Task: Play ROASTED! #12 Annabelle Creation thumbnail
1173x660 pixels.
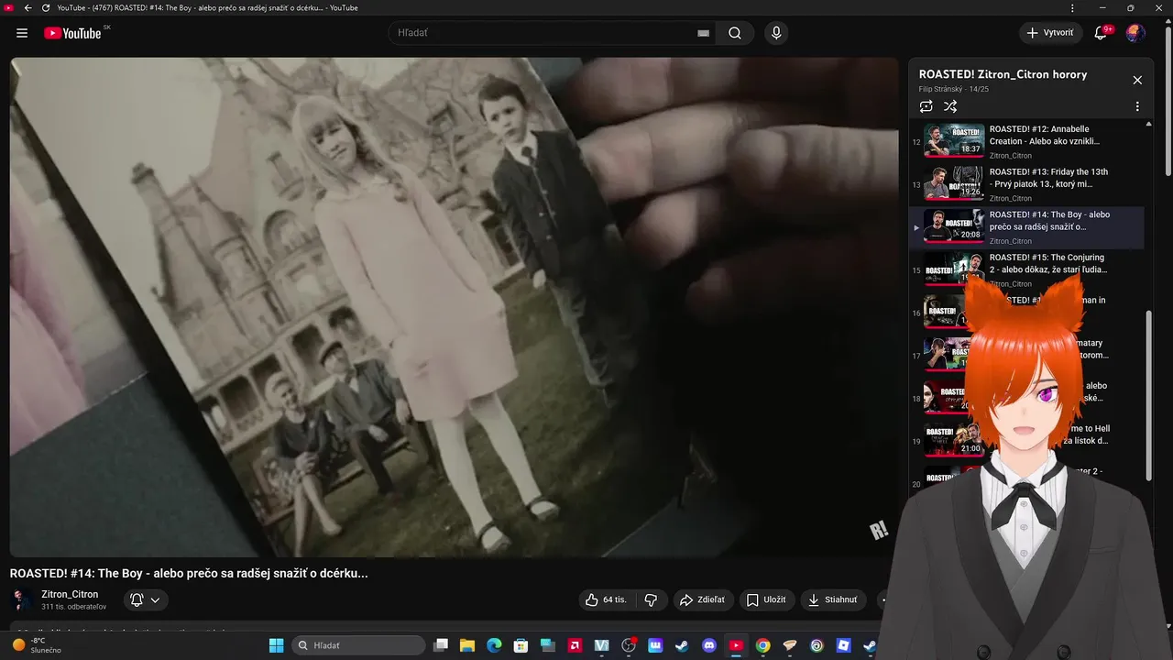Action: (x=954, y=141)
